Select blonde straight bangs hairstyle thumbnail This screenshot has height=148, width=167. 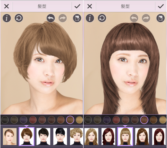tap(125, 136)
